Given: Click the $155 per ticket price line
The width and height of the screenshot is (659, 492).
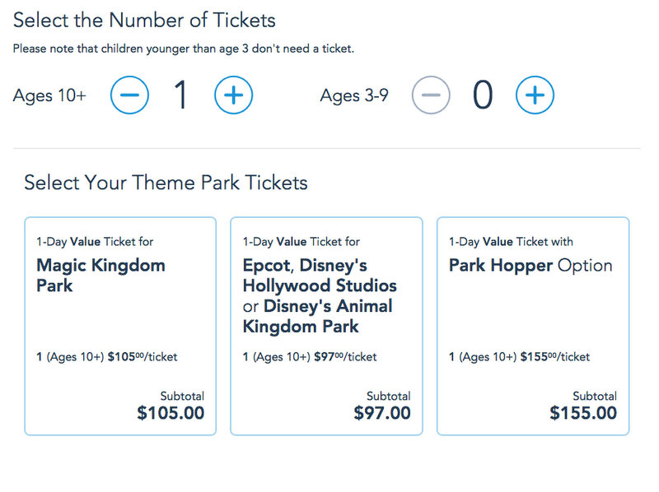Looking at the screenshot, I should [x=520, y=357].
